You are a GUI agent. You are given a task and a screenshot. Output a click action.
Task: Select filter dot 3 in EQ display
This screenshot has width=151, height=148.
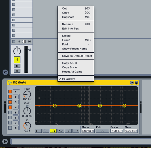click(x=100, y=105)
